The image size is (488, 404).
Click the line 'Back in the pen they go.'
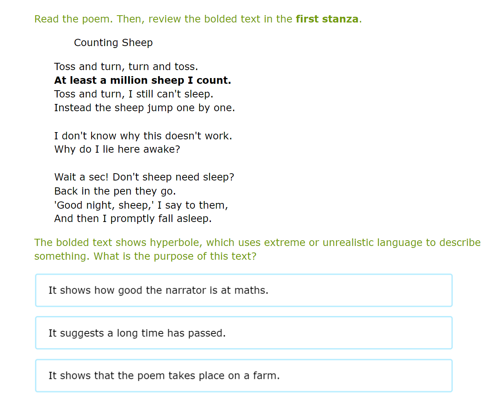tap(115, 191)
